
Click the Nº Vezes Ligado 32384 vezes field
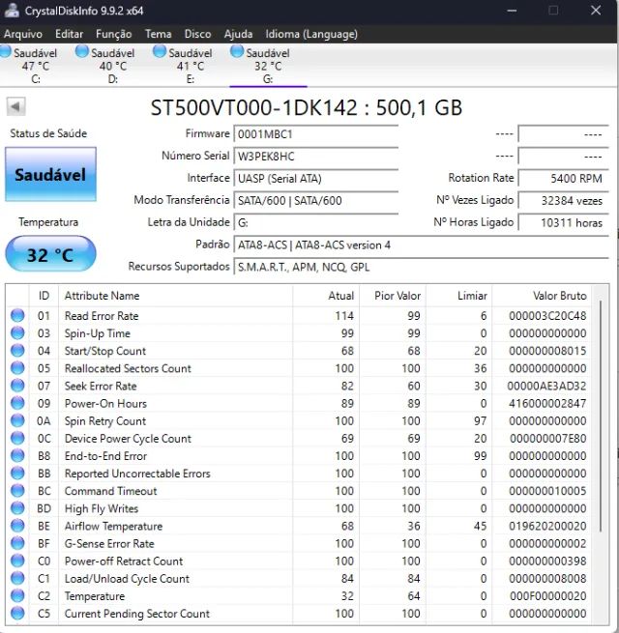pyautogui.click(x=563, y=200)
